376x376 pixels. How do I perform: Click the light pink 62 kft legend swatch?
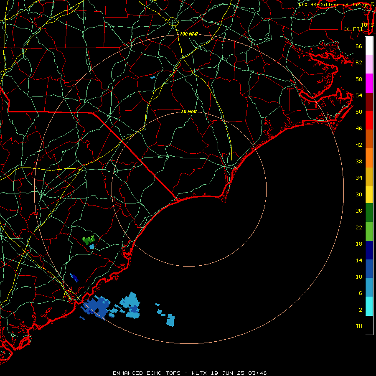[369, 64]
